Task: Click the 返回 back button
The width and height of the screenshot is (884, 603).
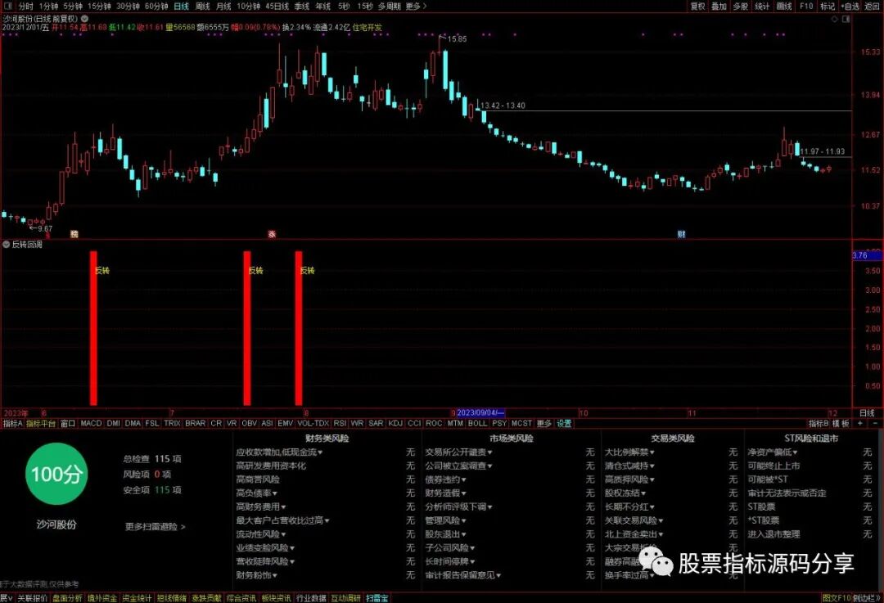Action: click(x=872, y=7)
